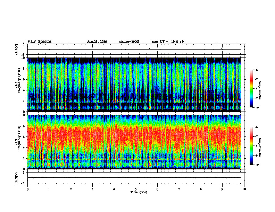Viewport: 275px width, 212px height.
Task: Select the start UT time label
Action: tap(168, 42)
